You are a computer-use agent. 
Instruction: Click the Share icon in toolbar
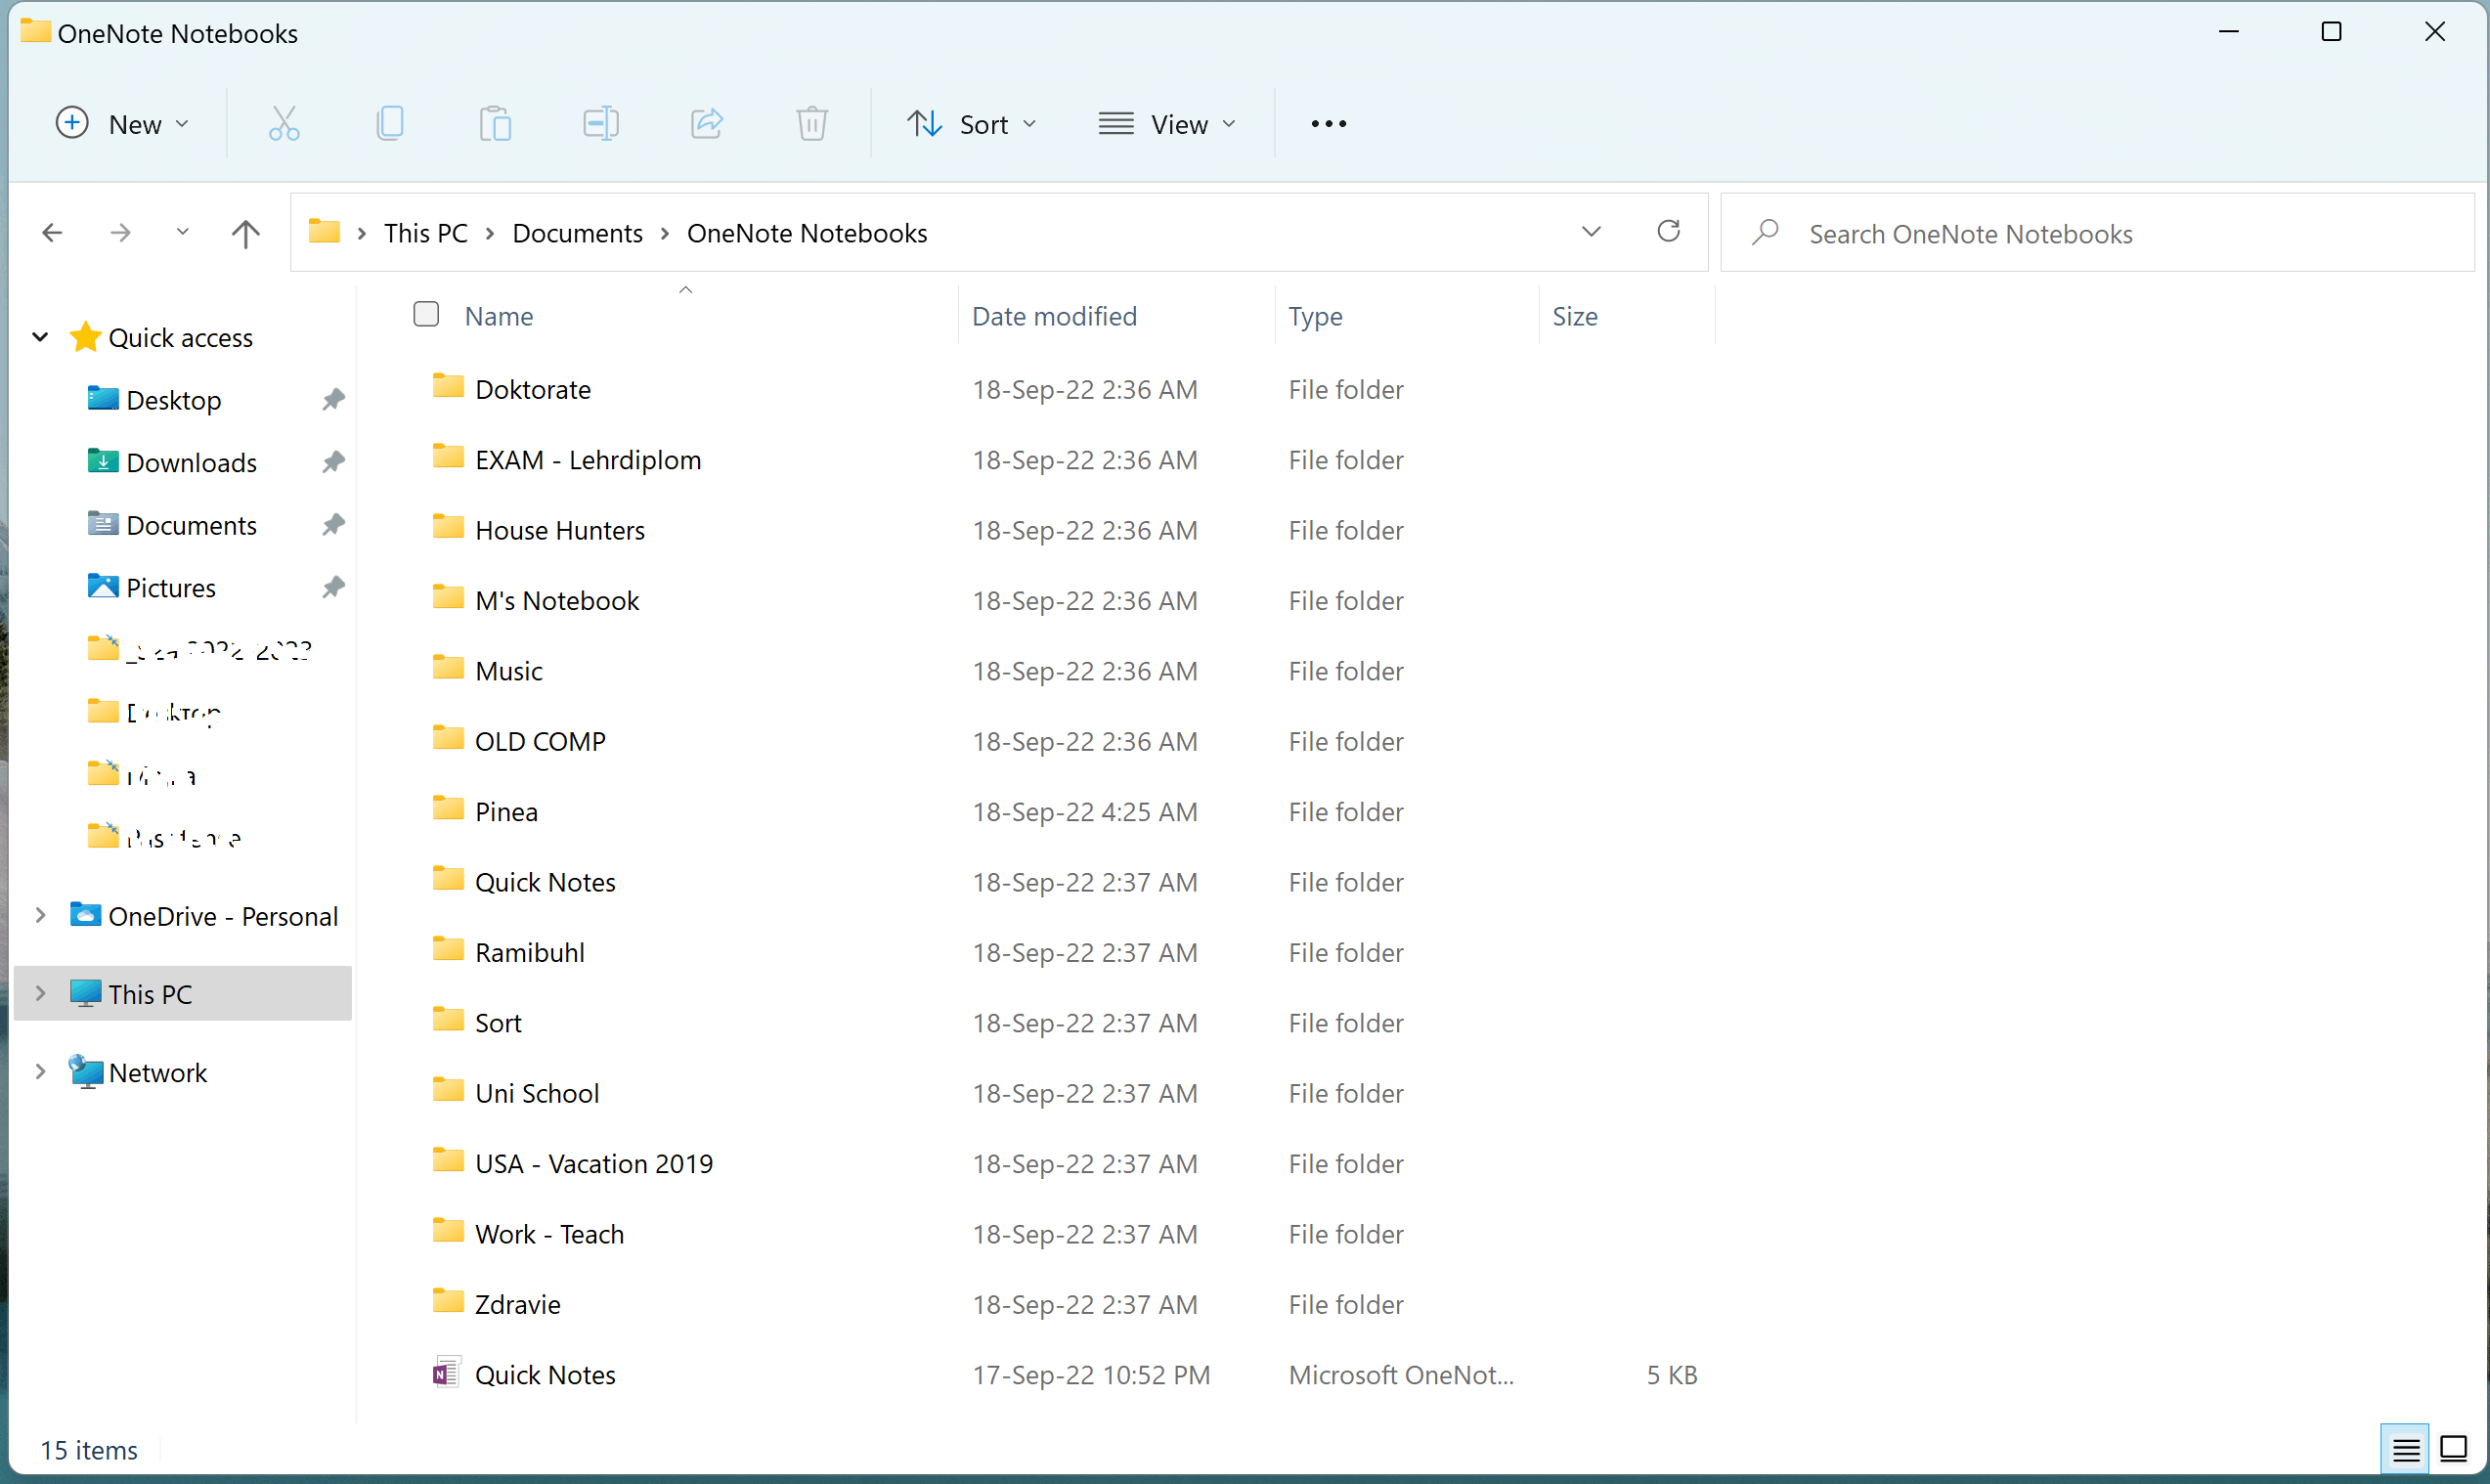707,124
